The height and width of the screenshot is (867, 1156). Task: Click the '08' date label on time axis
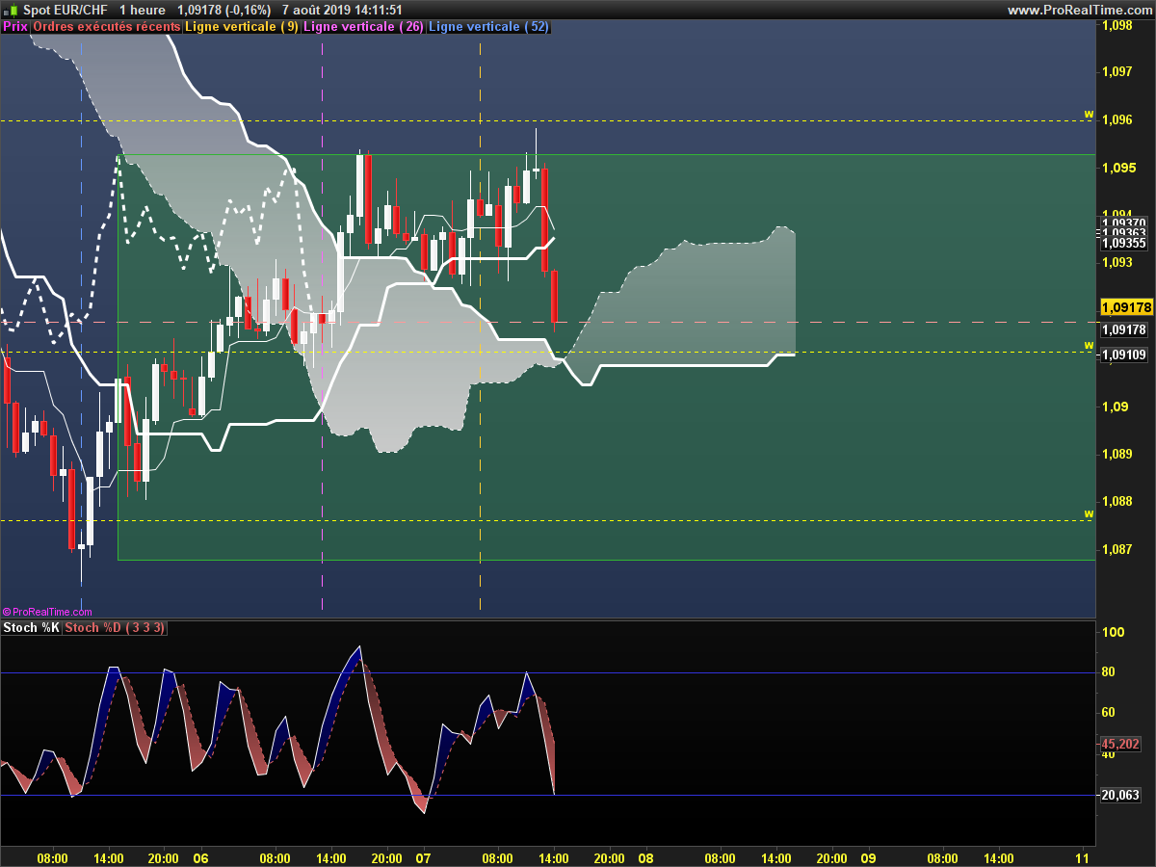(x=645, y=857)
